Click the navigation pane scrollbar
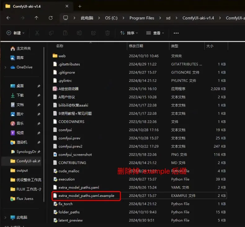The width and height of the screenshot is (245, 227). click(44, 124)
